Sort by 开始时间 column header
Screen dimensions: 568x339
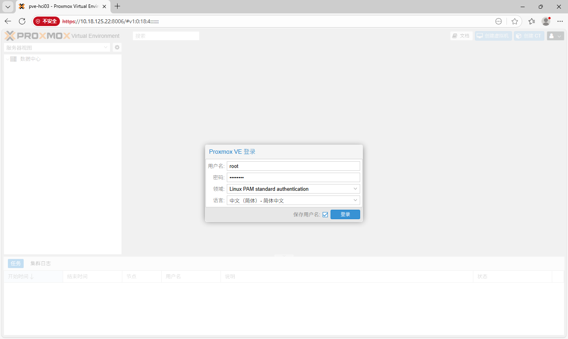pos(33,277)
